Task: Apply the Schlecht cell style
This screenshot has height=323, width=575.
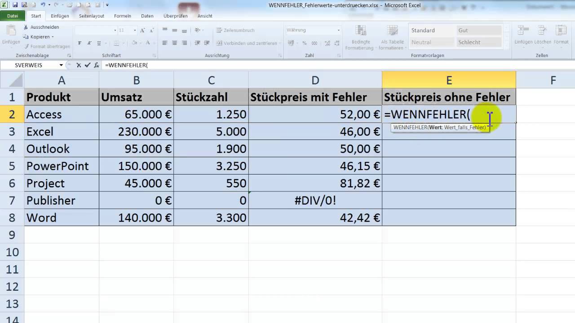Action: 479,42
